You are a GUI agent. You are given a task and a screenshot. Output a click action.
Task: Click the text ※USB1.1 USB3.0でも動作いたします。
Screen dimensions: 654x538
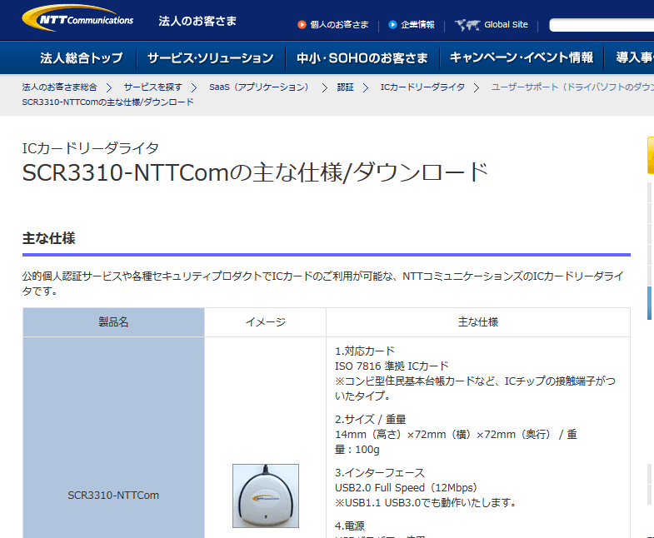tap(426, 503)
